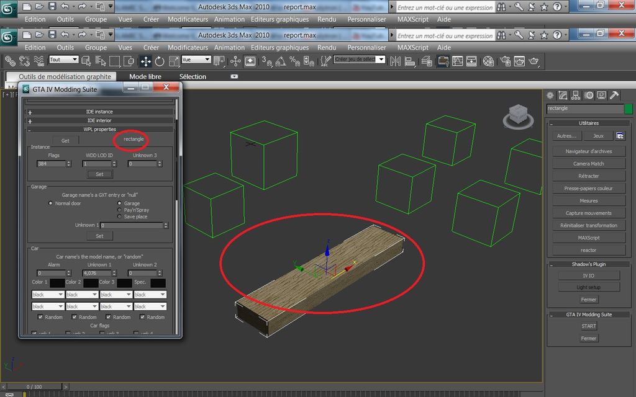Toggle the Spinner Snap icon

(x=309, y=61)
